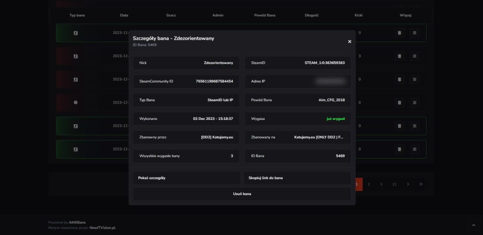Click the Gracz column header
This screenshot has width=483, height=235.
click(171, 15)
